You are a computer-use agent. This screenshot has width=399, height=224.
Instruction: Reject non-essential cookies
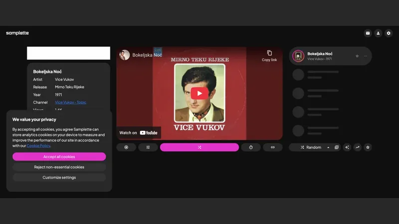click(59, 167)
